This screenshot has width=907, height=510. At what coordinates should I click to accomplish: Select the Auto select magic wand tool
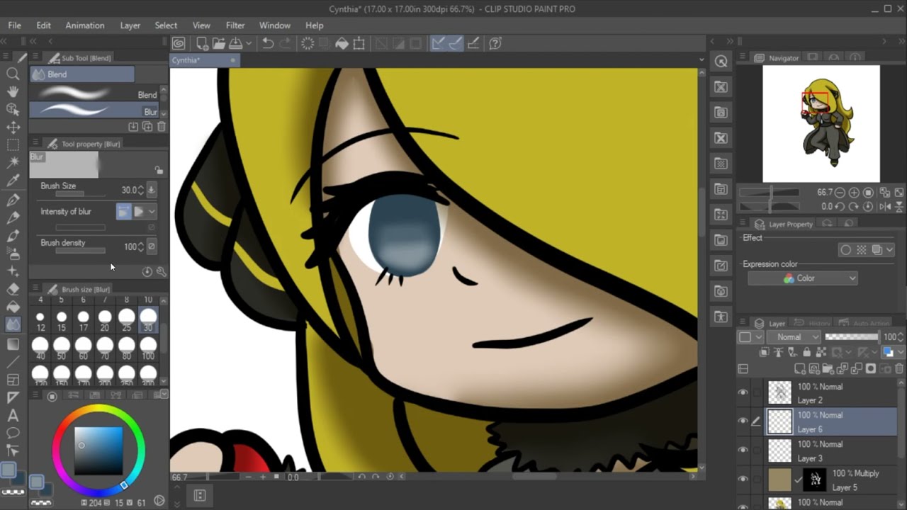tap(13, 163)
